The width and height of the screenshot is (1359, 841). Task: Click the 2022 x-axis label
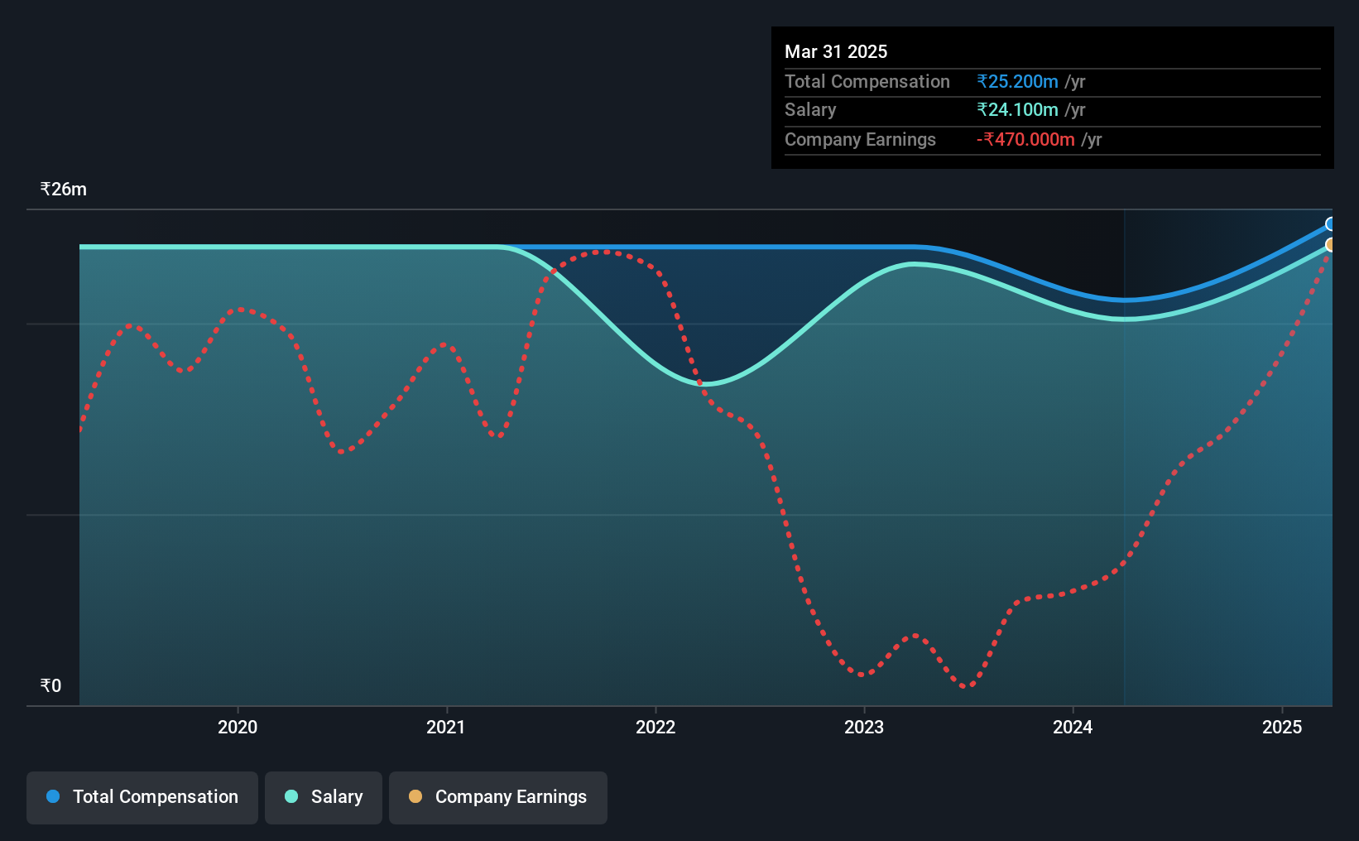[655, 727]
